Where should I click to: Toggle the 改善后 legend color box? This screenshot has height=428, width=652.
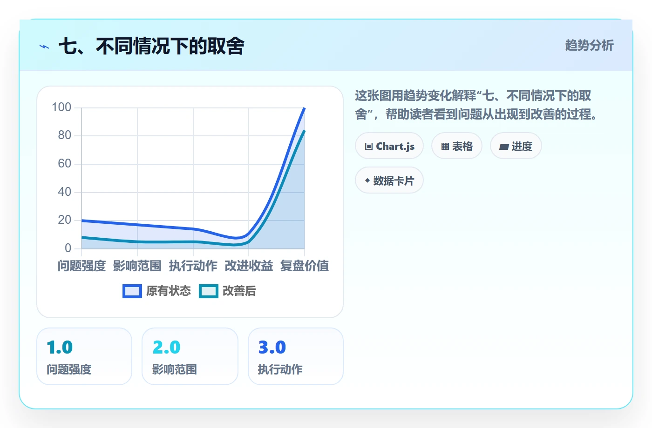209,291
